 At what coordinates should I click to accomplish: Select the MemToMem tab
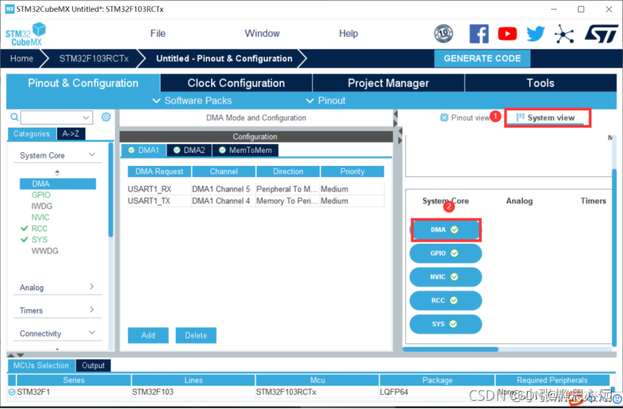click(x=245, y=150)
